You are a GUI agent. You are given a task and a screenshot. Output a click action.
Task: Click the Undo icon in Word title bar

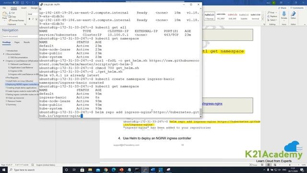[x=27, y=3]
